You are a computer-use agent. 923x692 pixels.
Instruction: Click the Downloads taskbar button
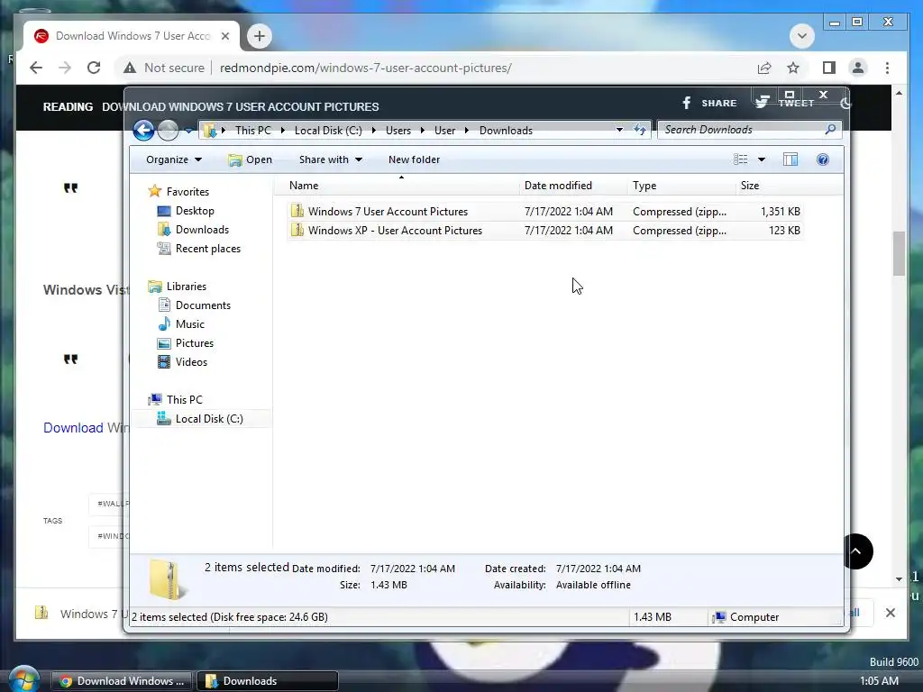(x=267, y=681)
